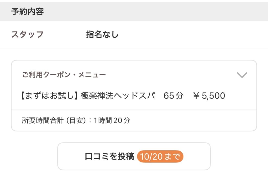Click the 【まずはお試し】 coupon tag
The width and height of the screenshot is (268, 171).
[x=50, y=96]
